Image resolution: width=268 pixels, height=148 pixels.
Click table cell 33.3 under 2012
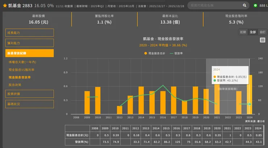135,142
